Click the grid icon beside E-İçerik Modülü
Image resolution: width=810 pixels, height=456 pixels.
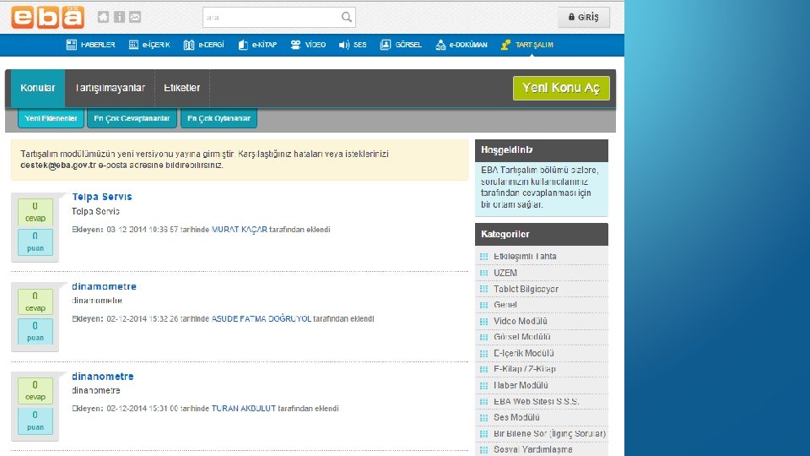click(483, 353)
